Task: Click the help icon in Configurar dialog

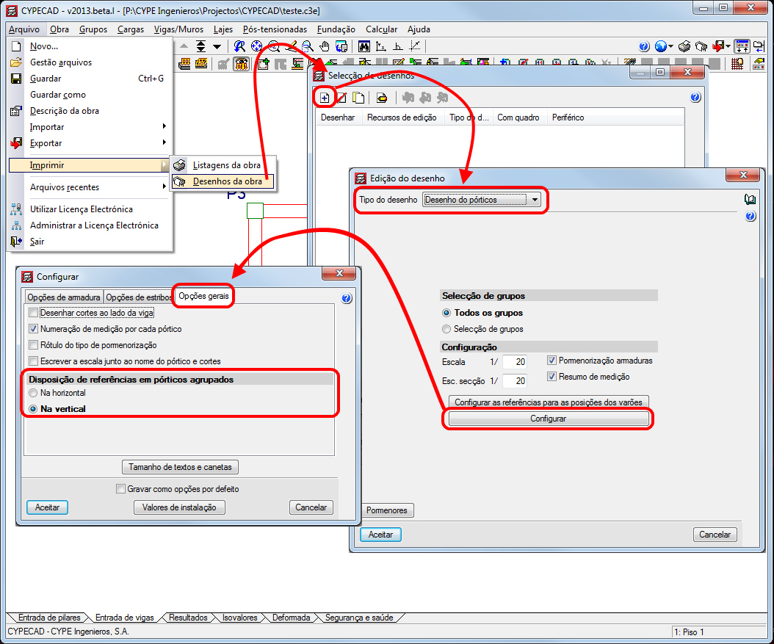Action: pos(347,298)
